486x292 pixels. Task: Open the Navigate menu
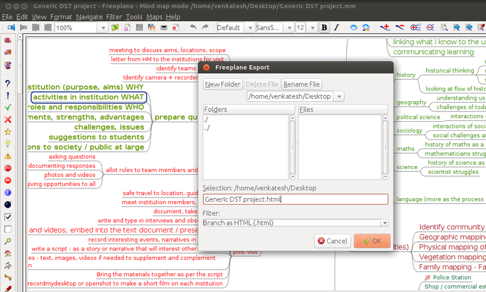[x=89, y=17]
